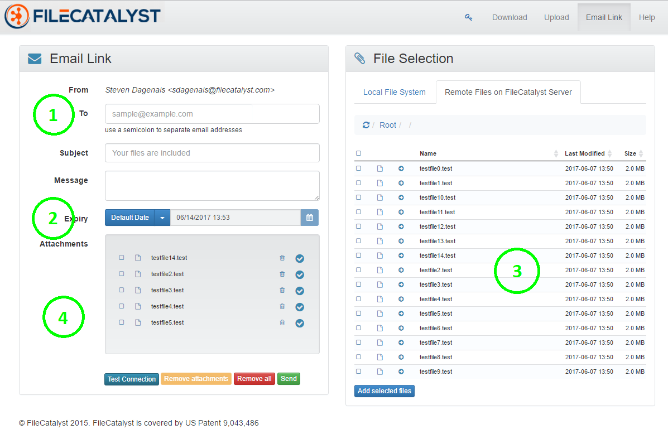Open the Upload page
Image resolution: width=668 pixels, height=439 pixels.
pyautogui.click(x=556, y=17)
